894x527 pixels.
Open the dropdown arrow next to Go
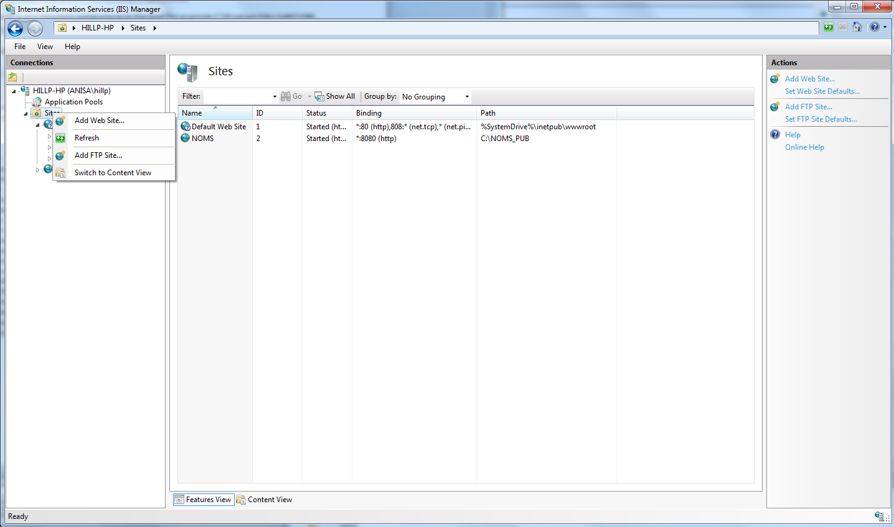click(x=309, y=96)
